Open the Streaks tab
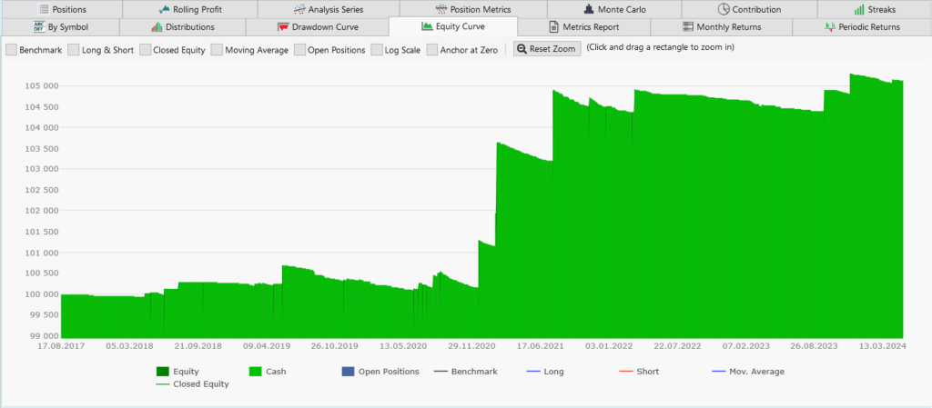Screen dimensions: 932x408 pos(875,9)
